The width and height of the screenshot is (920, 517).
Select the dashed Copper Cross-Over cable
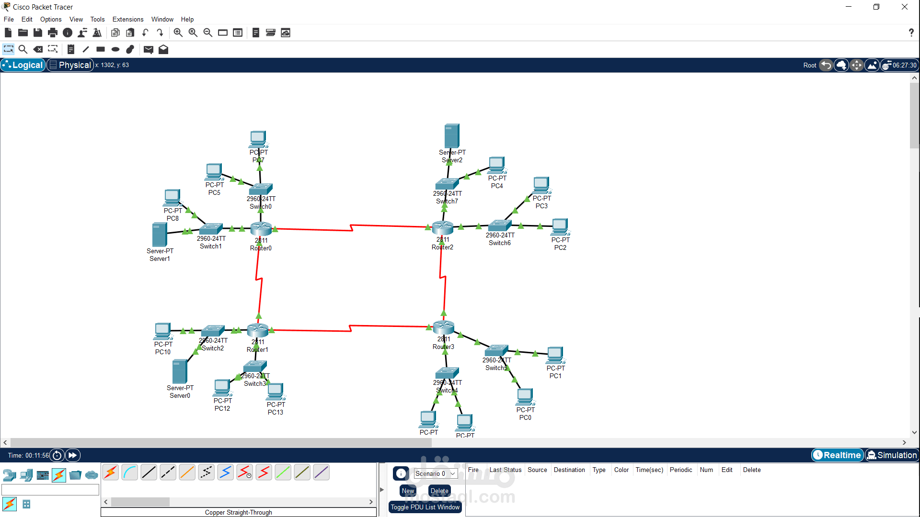[168, 472]
